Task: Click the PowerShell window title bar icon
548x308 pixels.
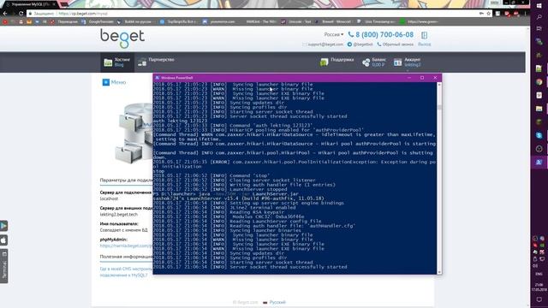Action: 157,78
